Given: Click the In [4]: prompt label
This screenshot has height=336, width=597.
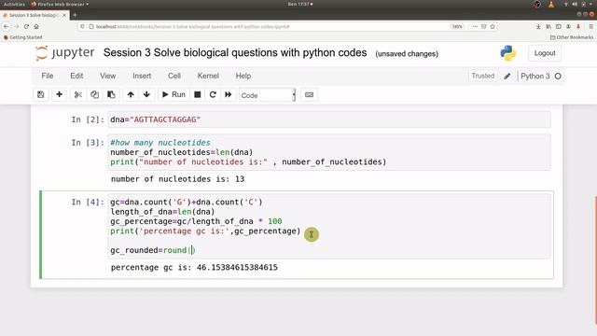Looking at the screenshot, I should [x=88, y=202].
